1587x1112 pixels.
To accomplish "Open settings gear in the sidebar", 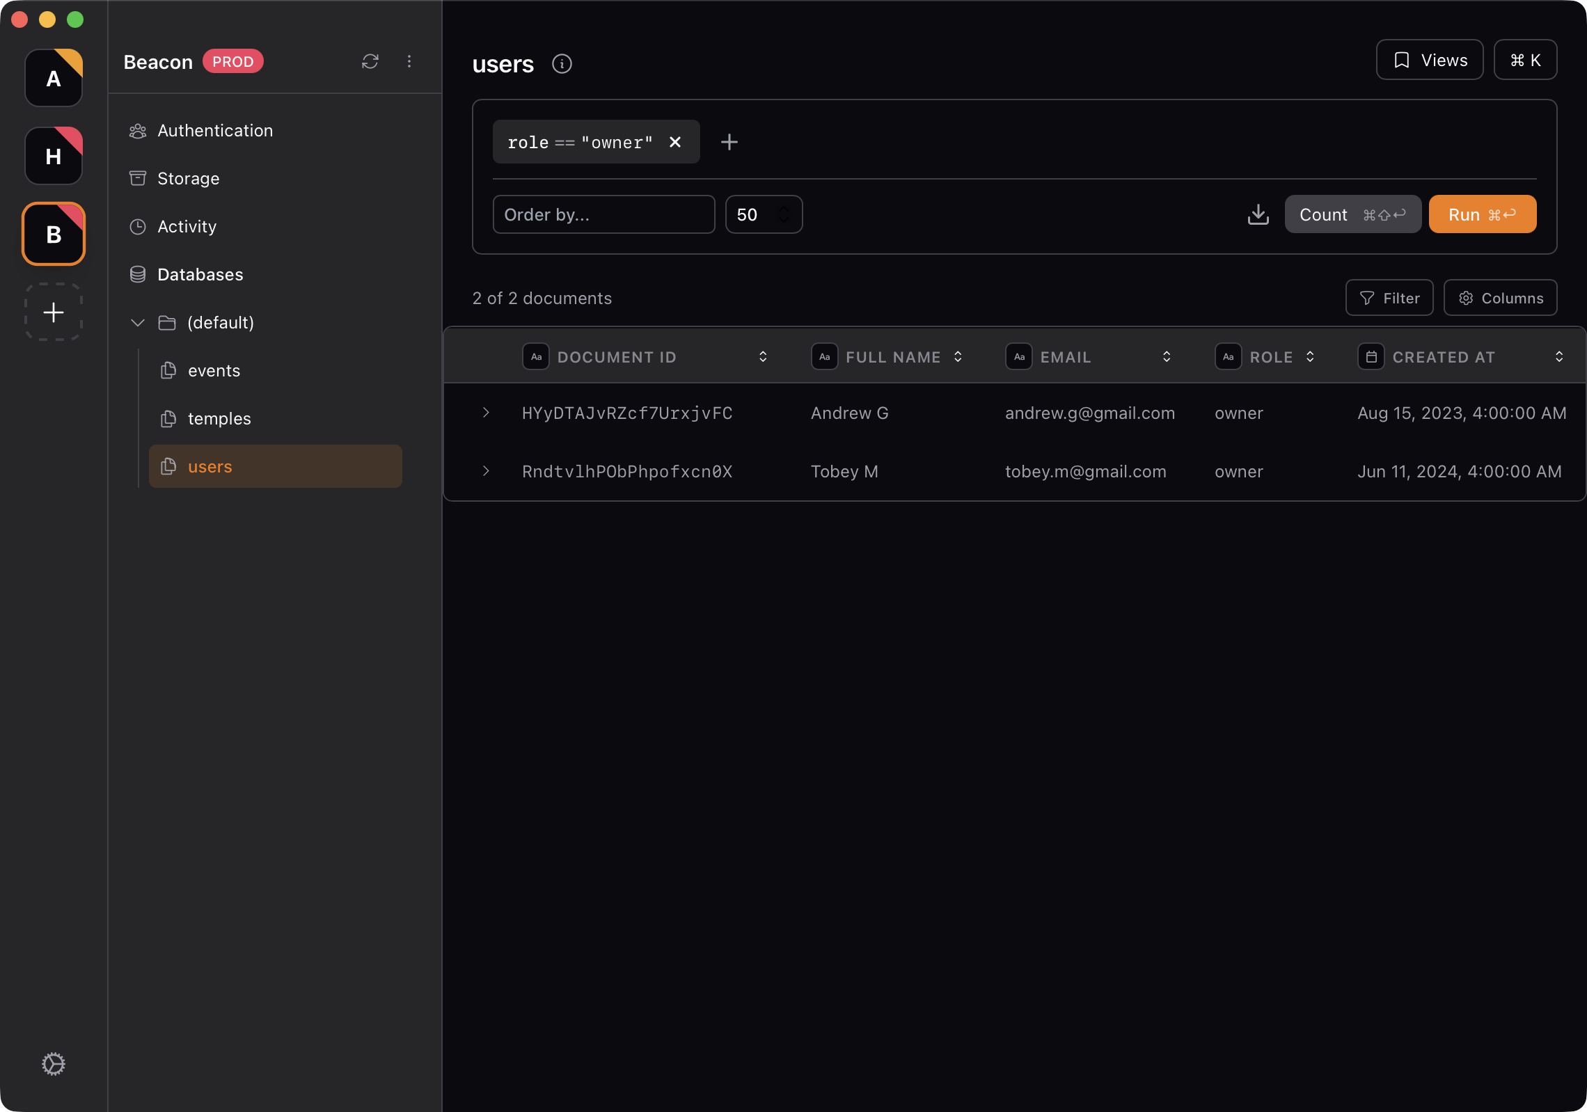I will 54,1063.
